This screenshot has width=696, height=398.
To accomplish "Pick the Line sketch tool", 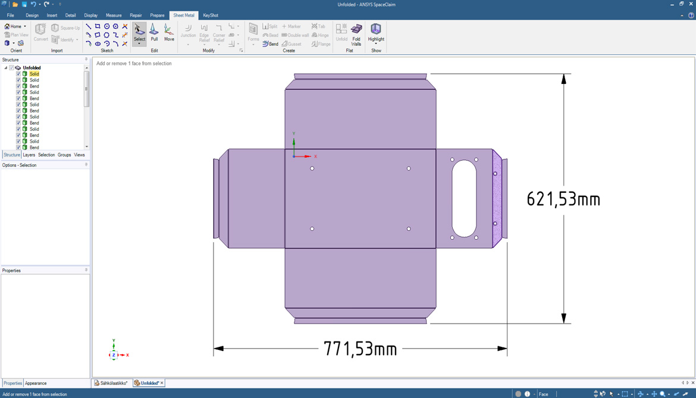I will [x=89, y=27].
